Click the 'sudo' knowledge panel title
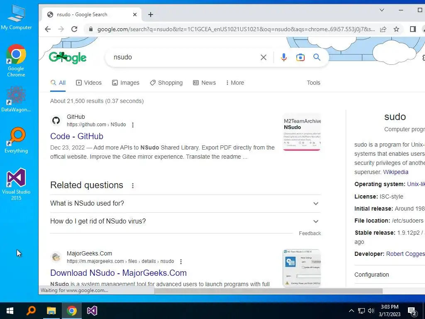The width and height of the screenshot is (425, 319). [x=395, y=117]
